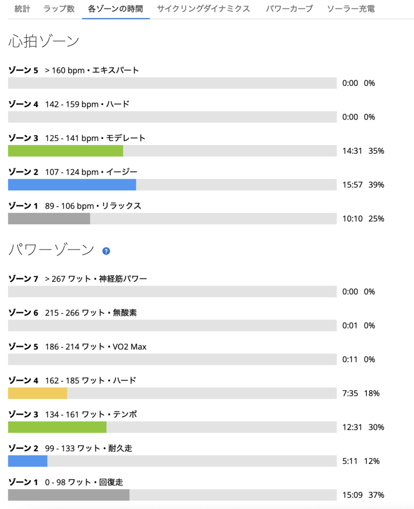This screenshot has height=509, width=414.
Task: Click the gray power Zone 1 recovery bar
Action: coord(69,495)
